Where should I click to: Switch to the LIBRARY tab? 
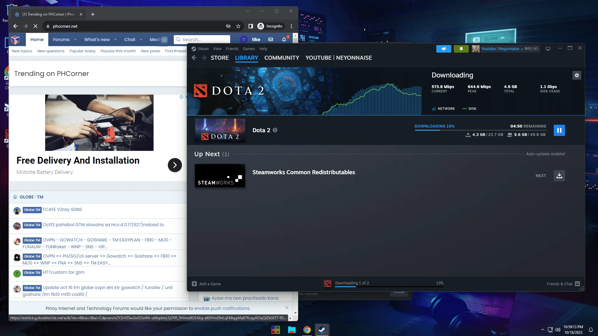click(x=246, y=58)
